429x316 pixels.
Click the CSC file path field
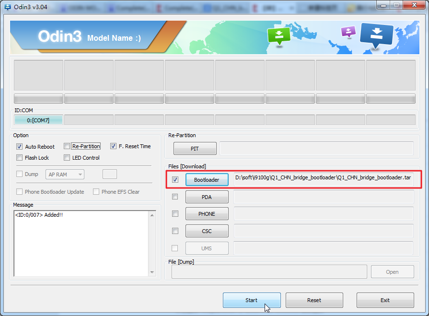[x=324, y=231]
